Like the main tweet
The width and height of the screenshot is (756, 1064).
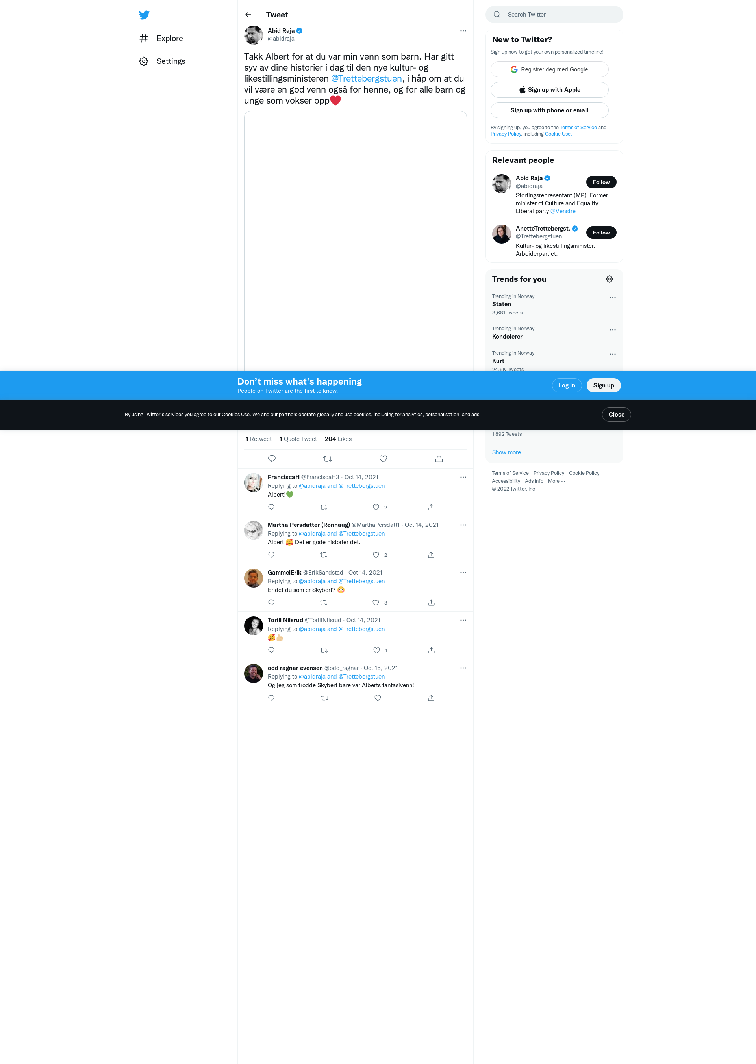point(383,459)
